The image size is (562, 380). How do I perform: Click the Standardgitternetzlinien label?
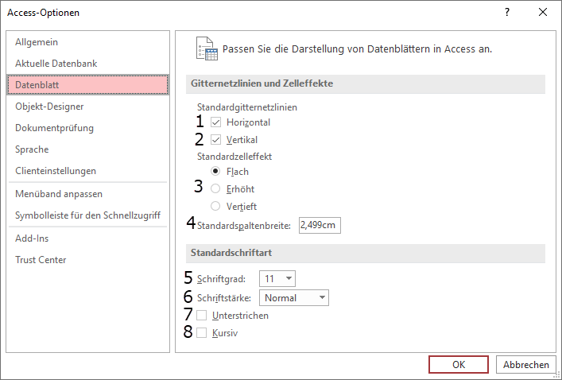tap(247, 107)
